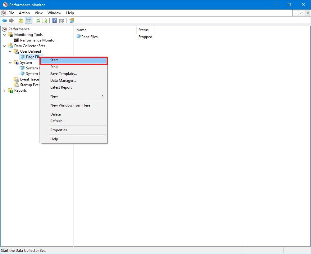Toggle the Show/Hide Console Tree toolbar icon
The height and width of the screenshot is (254, 311).
tap(29, 20)
